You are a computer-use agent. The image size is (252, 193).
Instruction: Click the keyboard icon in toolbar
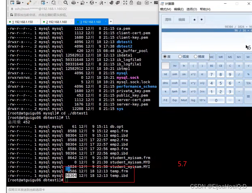coord(139,3)
